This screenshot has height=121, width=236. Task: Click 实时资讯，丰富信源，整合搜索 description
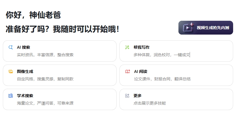coord(45,55)
